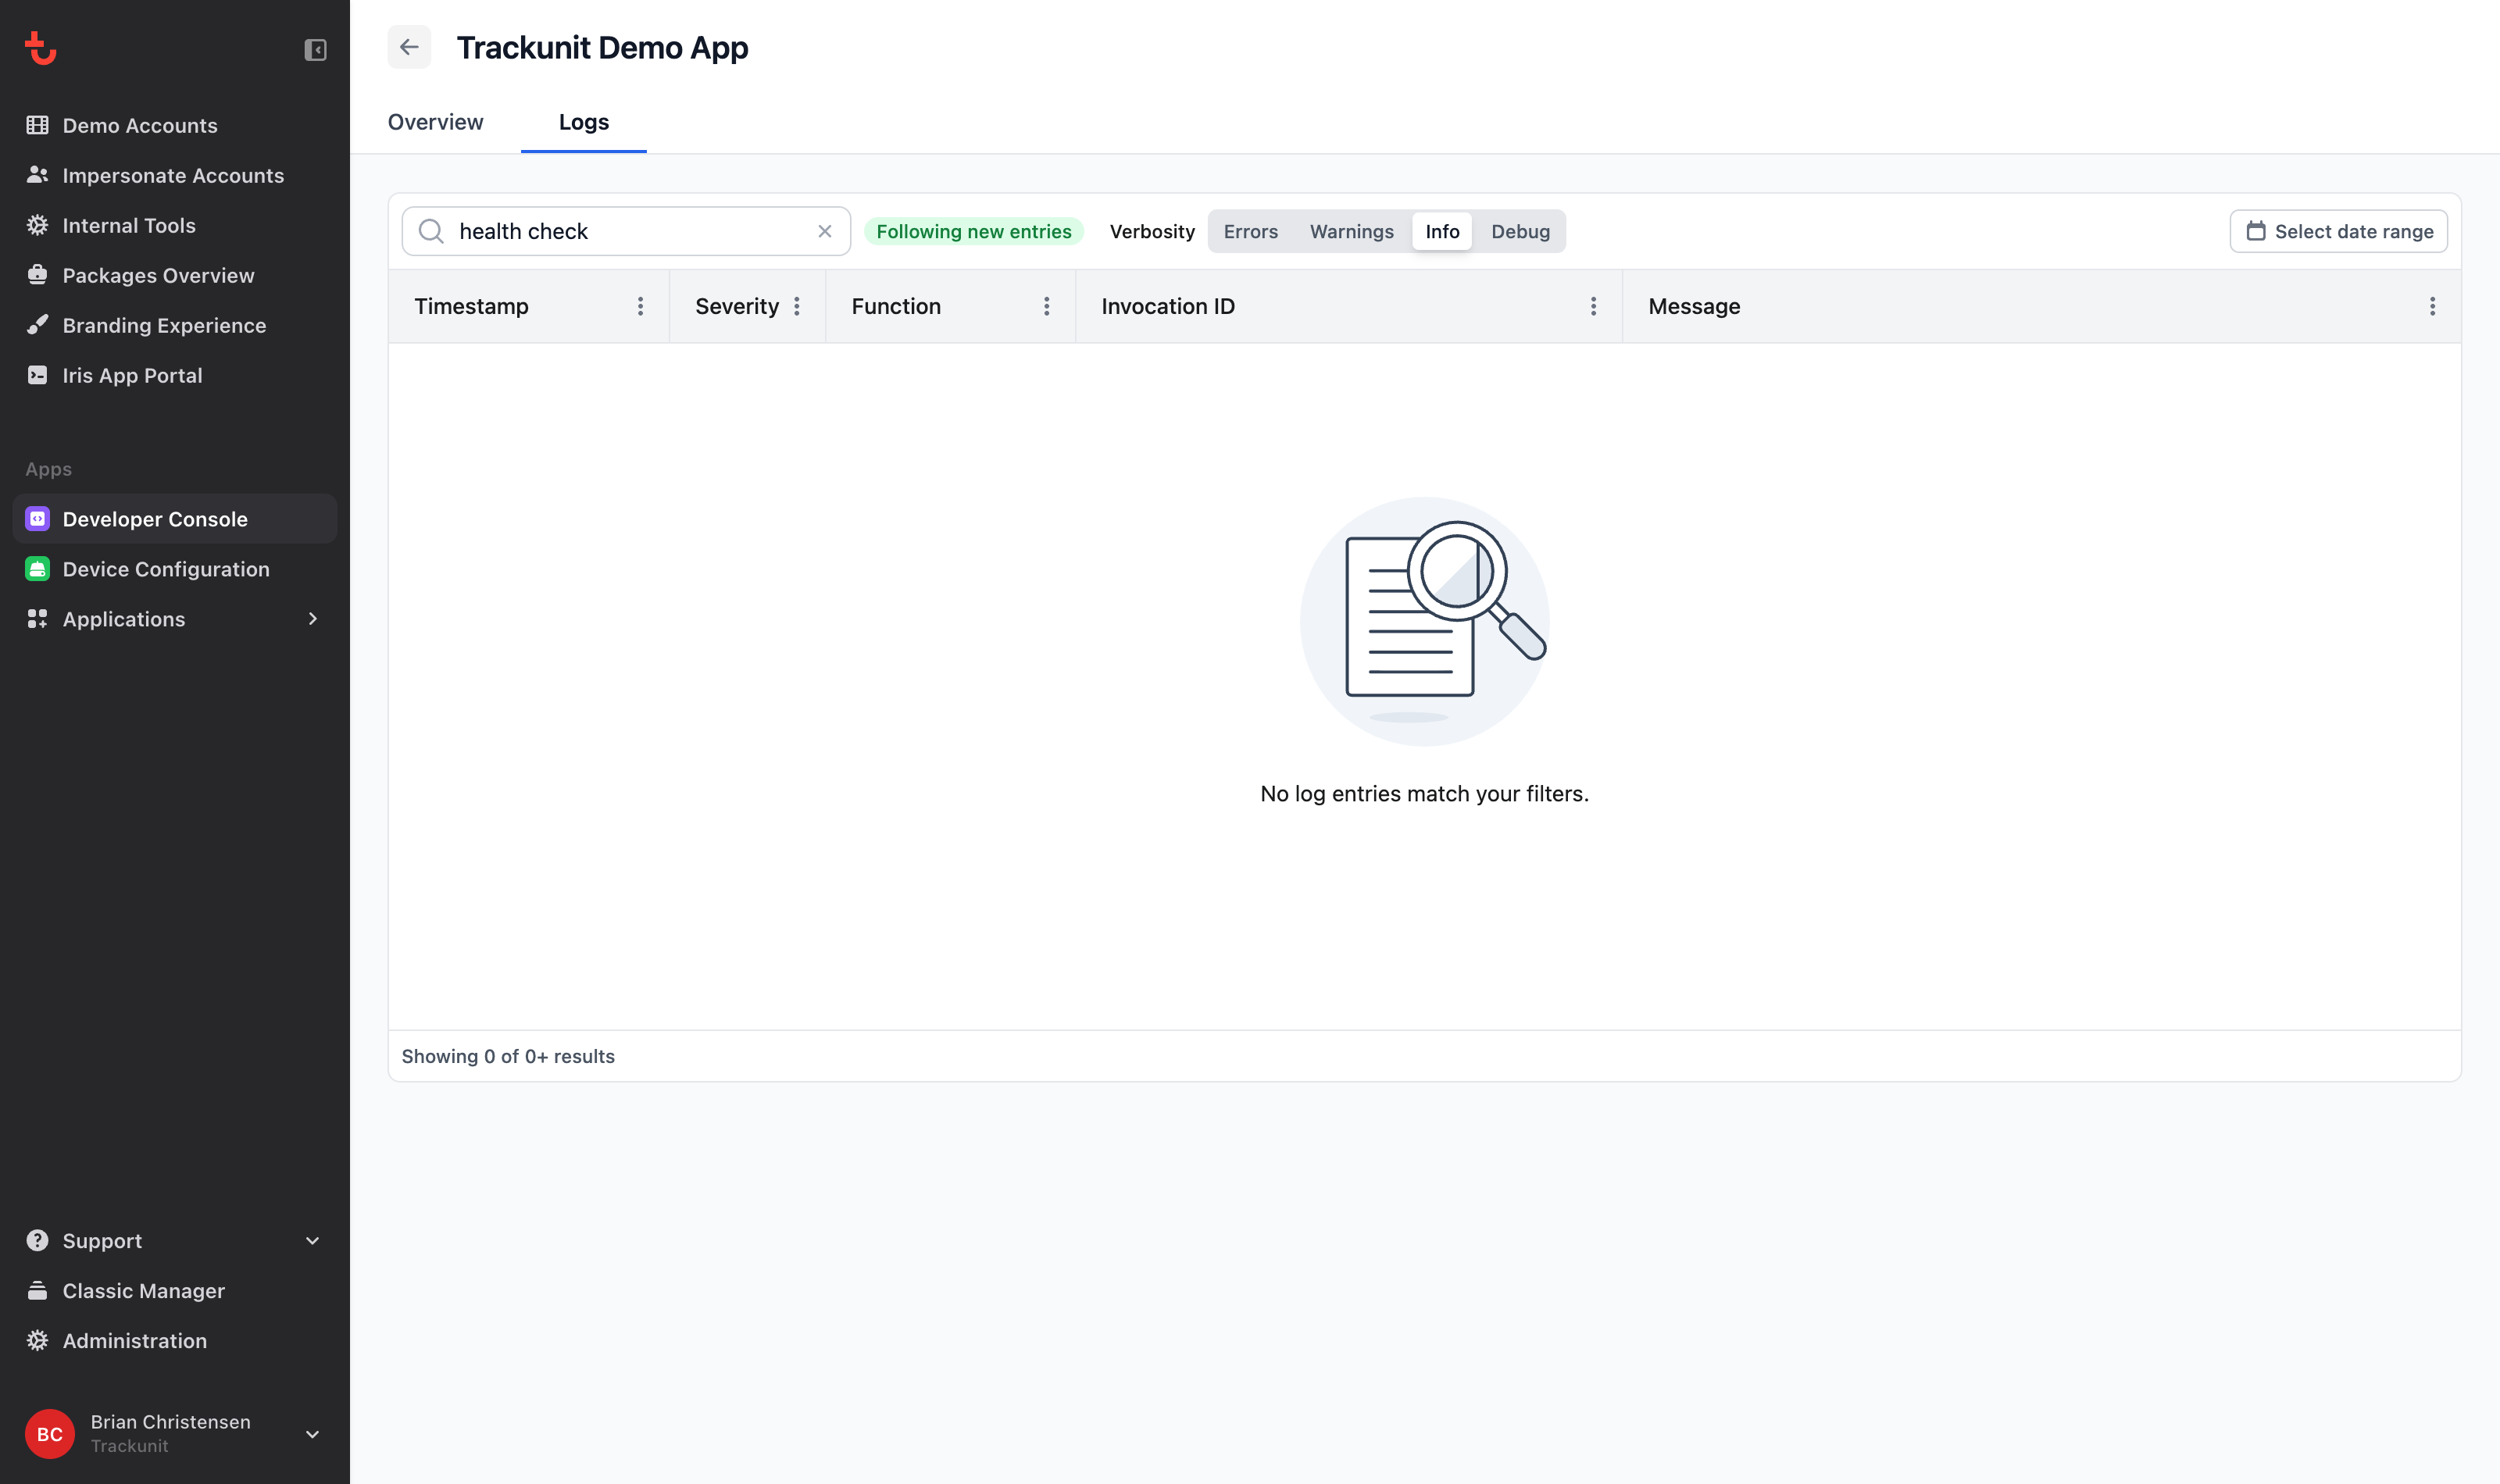Open Classic Manager link
The width and height of the screenshot is (2500, 1484).
pos(175,1290)
